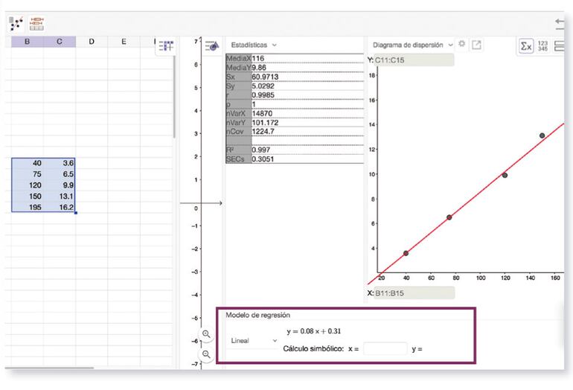
Task: Click the R² value 0.997
Action: click(x=261, y=150)
